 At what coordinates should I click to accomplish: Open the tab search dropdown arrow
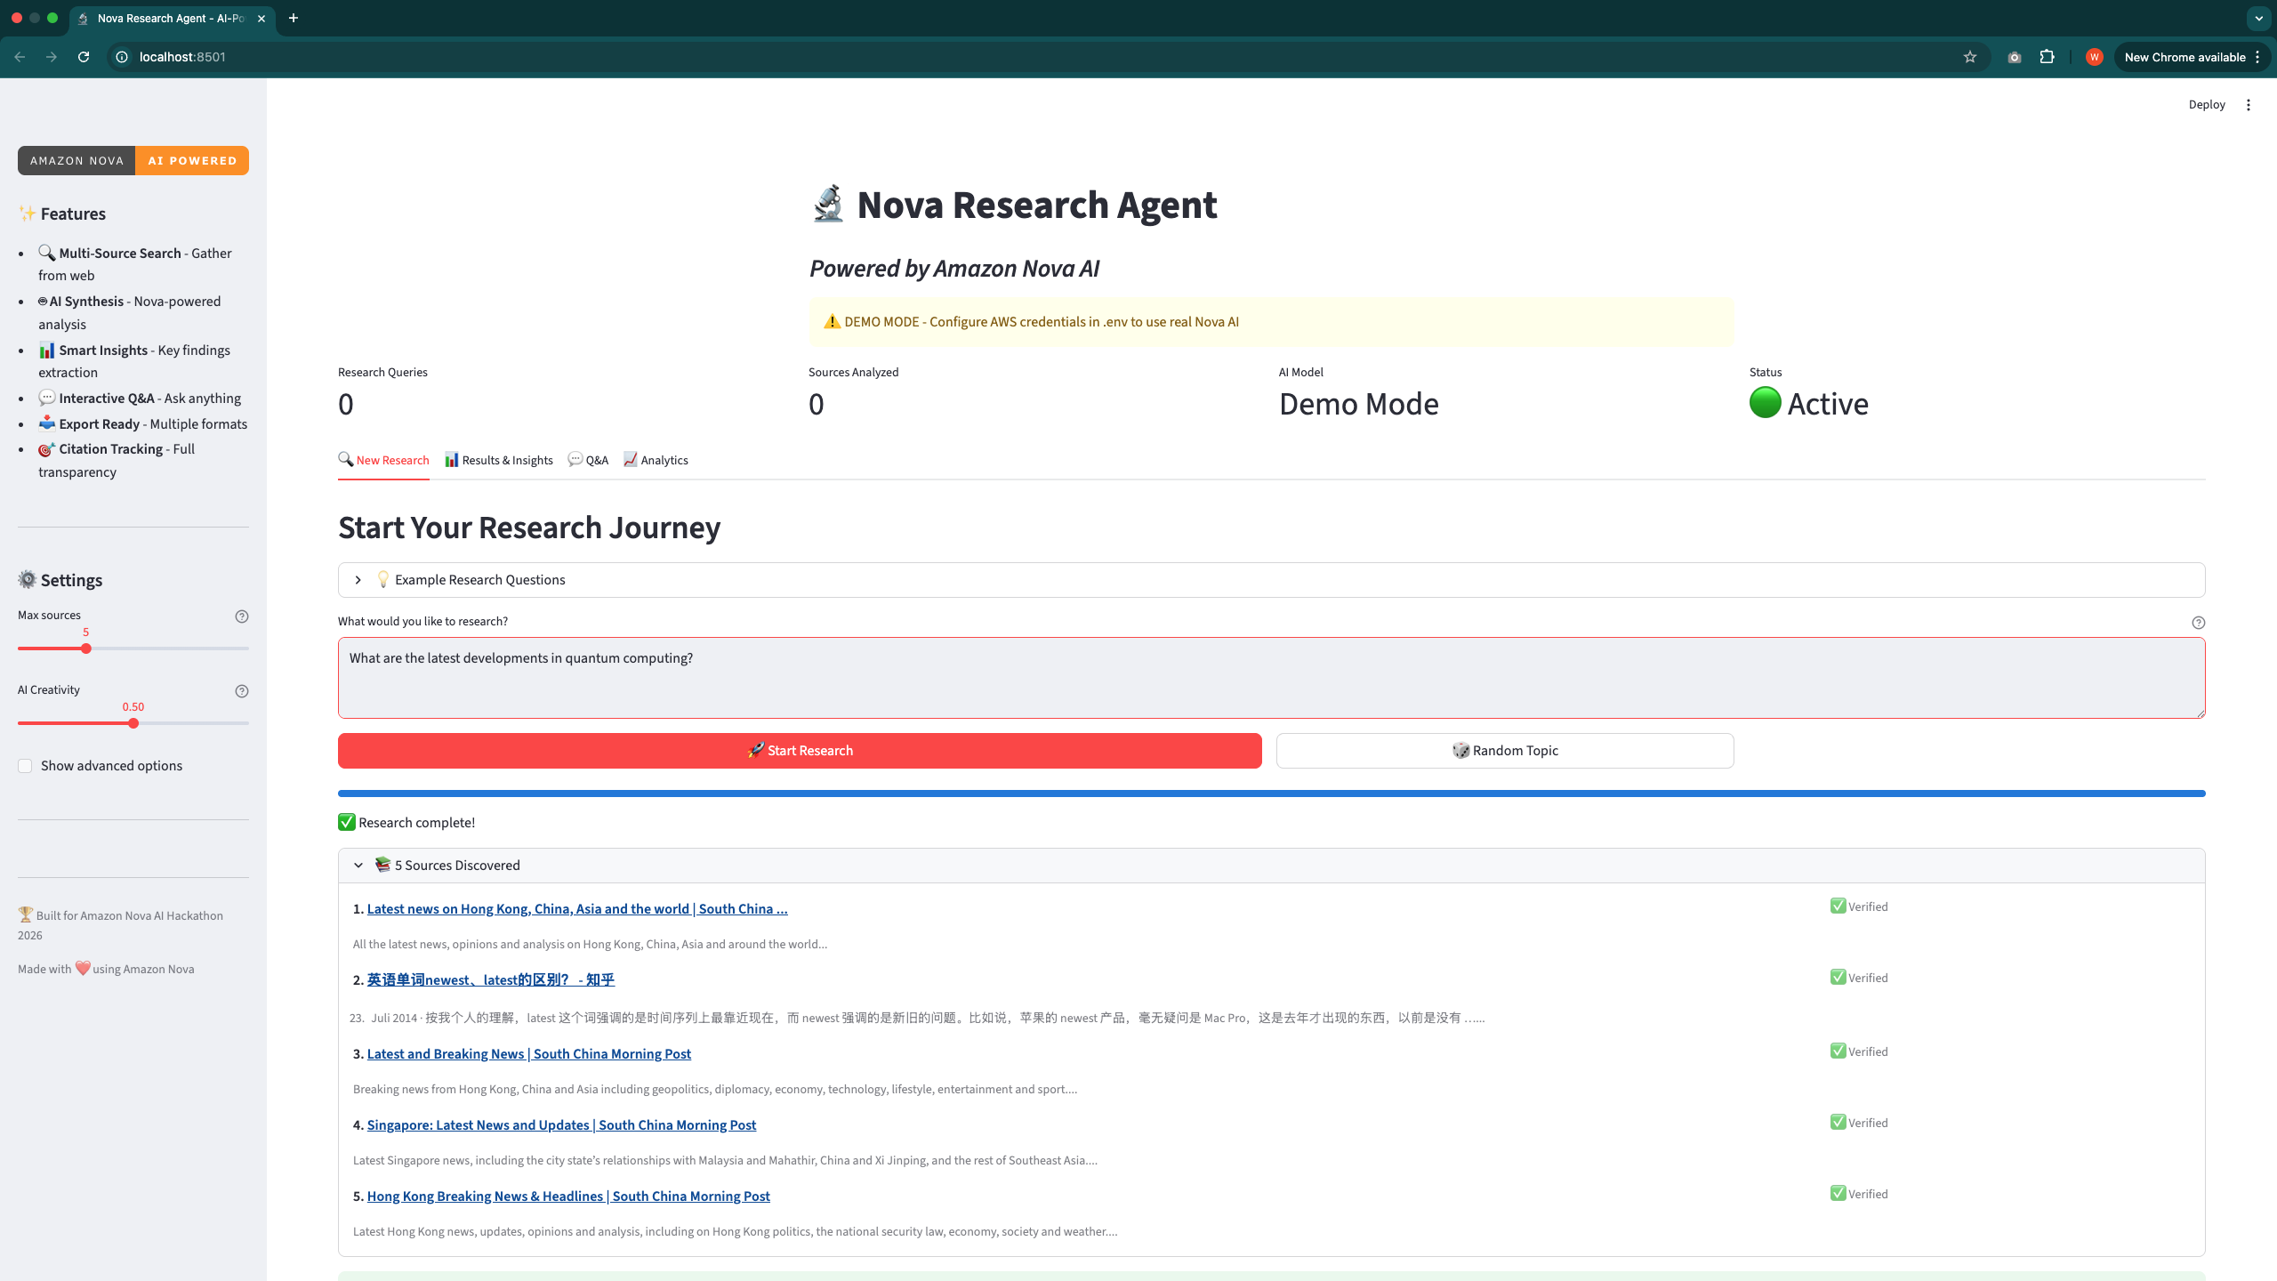[2257, 18]
